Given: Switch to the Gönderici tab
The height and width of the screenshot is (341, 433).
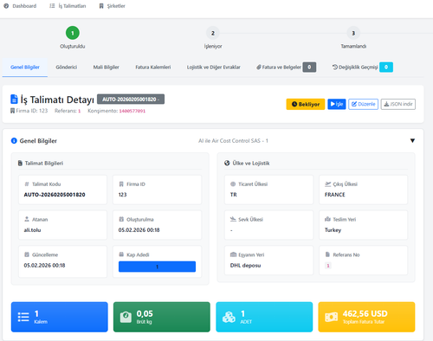Looking at the screenshot, I should tap(67, 68).
